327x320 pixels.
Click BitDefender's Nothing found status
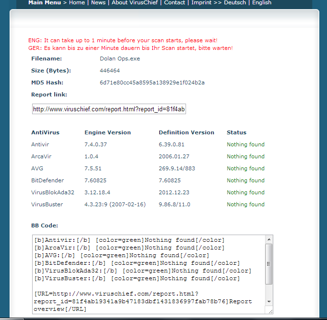245,180
